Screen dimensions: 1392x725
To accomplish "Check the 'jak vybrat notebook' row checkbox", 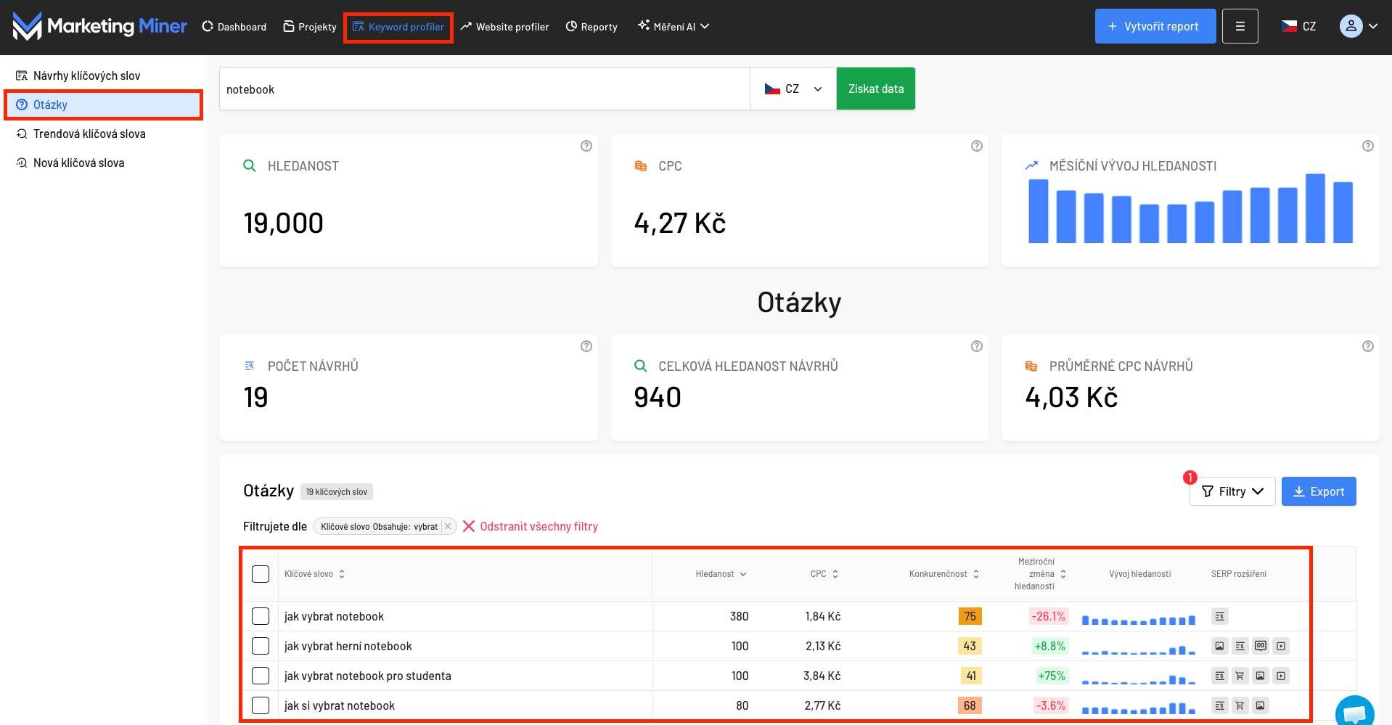I will (261, 616).
